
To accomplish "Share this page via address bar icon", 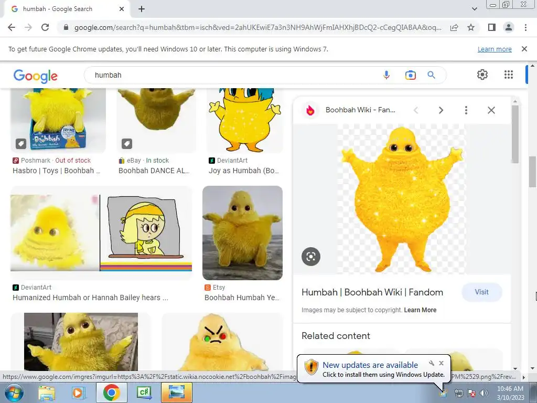I will [x=454, y=27].
